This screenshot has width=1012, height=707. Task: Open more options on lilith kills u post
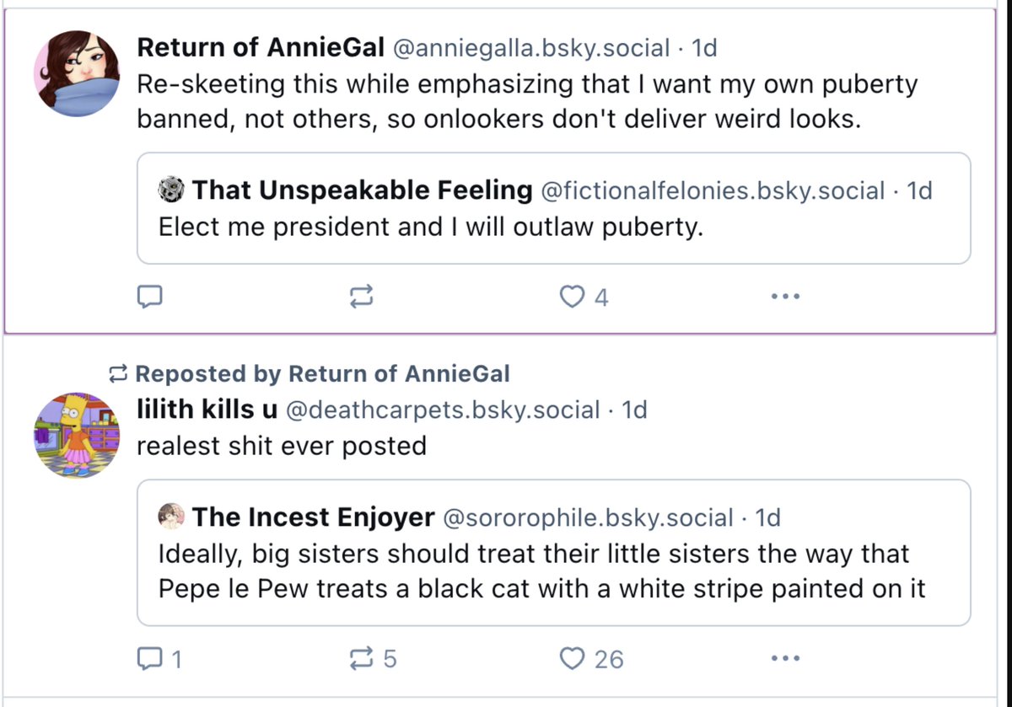point(785,658)
